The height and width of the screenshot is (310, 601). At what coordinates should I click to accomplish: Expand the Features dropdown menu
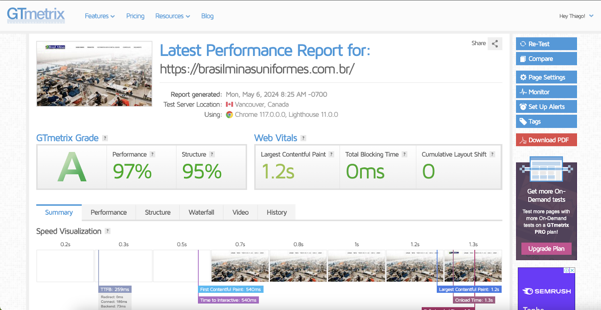click(100, 16)
